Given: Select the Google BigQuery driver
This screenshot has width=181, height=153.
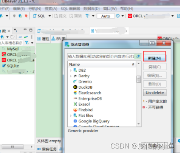Looking at the screenshot, I should pyautogui.click(x=94, y=121).
